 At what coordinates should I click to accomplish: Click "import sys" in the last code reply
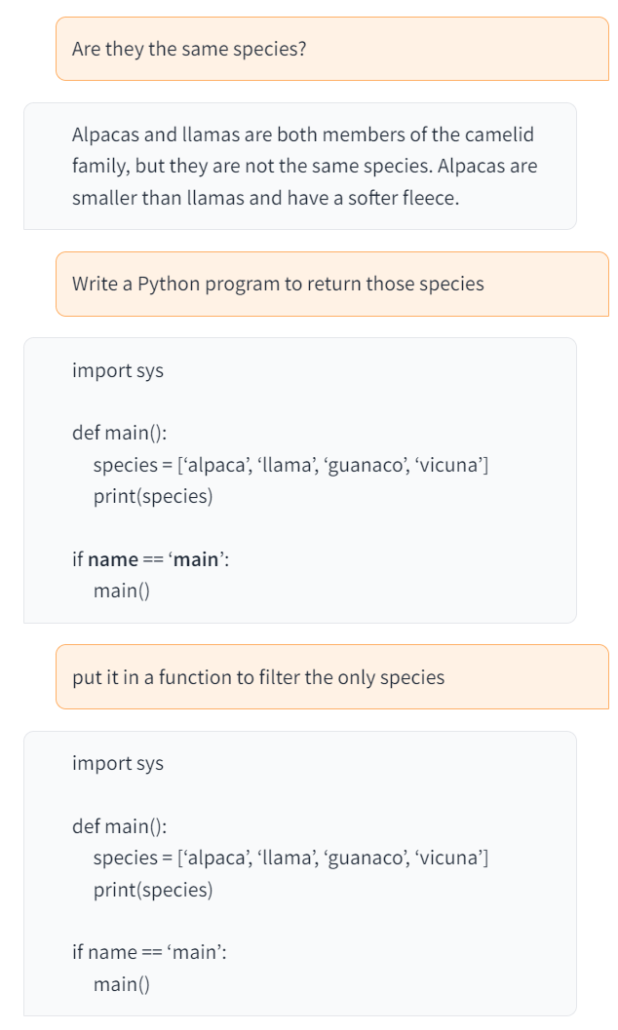[118, 763]
